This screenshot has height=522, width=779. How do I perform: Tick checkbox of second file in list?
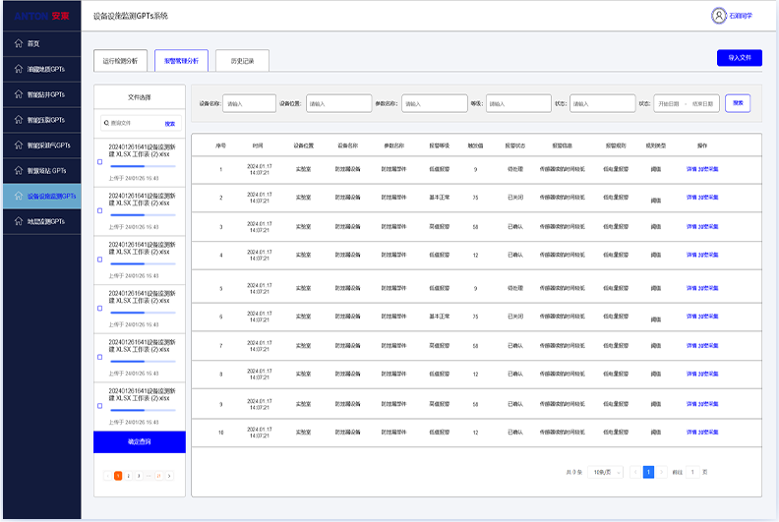pyautogui.click(x=100, y=210)
